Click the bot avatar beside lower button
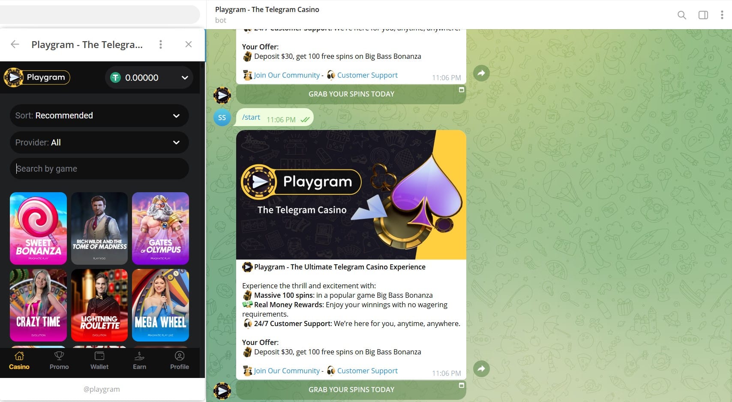The width and height of the screenshot is (732, 402). (222, 391)
